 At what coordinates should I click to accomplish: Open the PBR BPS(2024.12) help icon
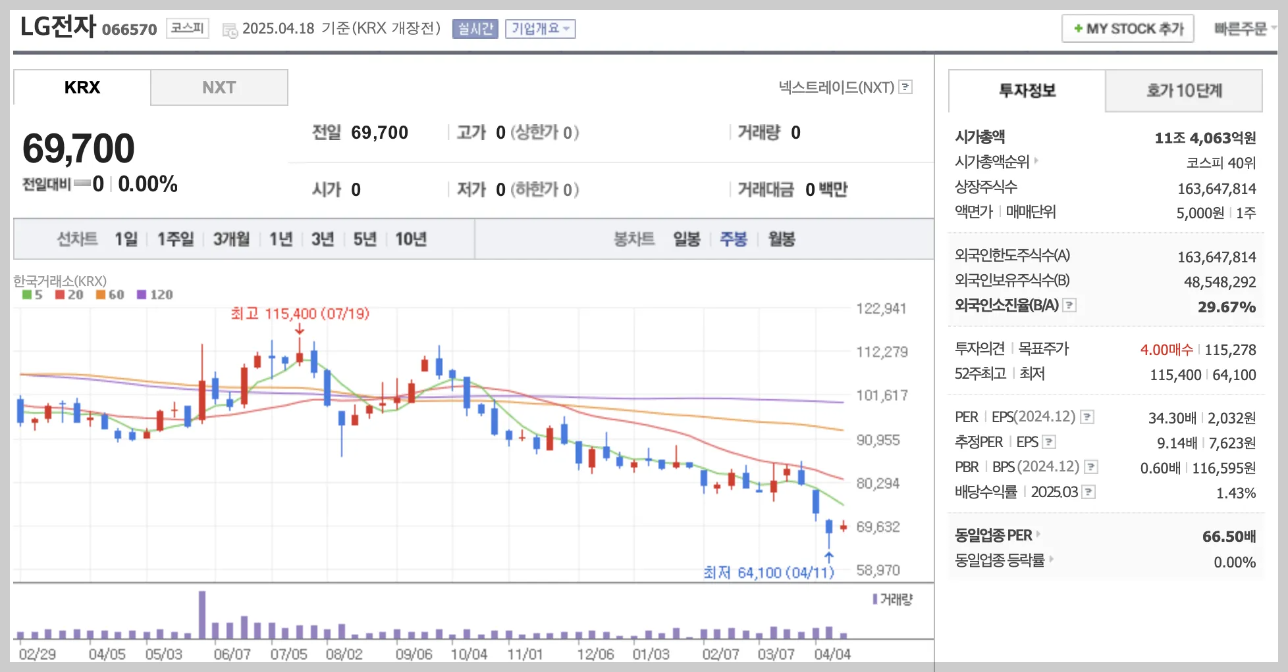[1091, 467]
